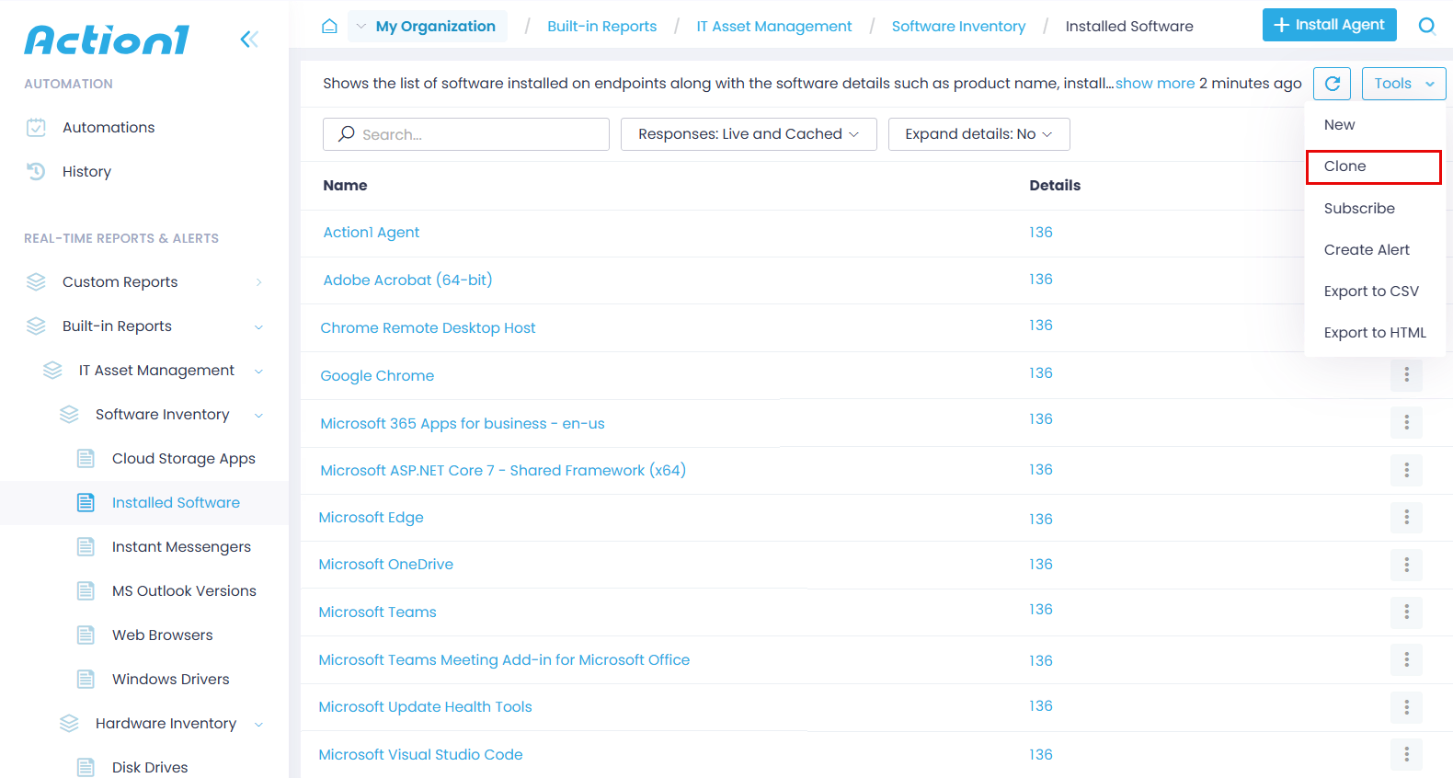This screenshot has height=778, width=1453.
Task: Collapse the Hardware Inventory tree node
Action: (x=258, y=724)
